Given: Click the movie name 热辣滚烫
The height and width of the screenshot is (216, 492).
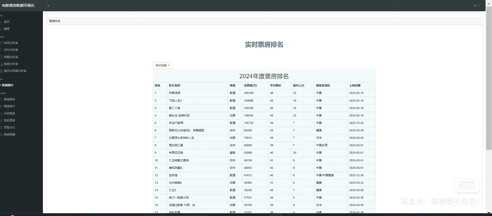Looking at the screenshot, I should (x=174, y=93).
